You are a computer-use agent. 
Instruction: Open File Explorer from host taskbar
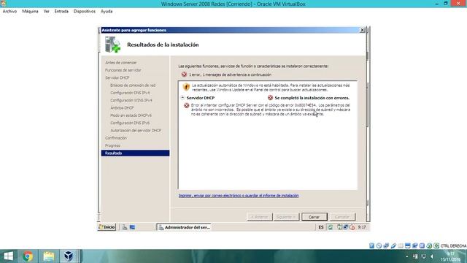pyautogui.click(x=48, y=256)
